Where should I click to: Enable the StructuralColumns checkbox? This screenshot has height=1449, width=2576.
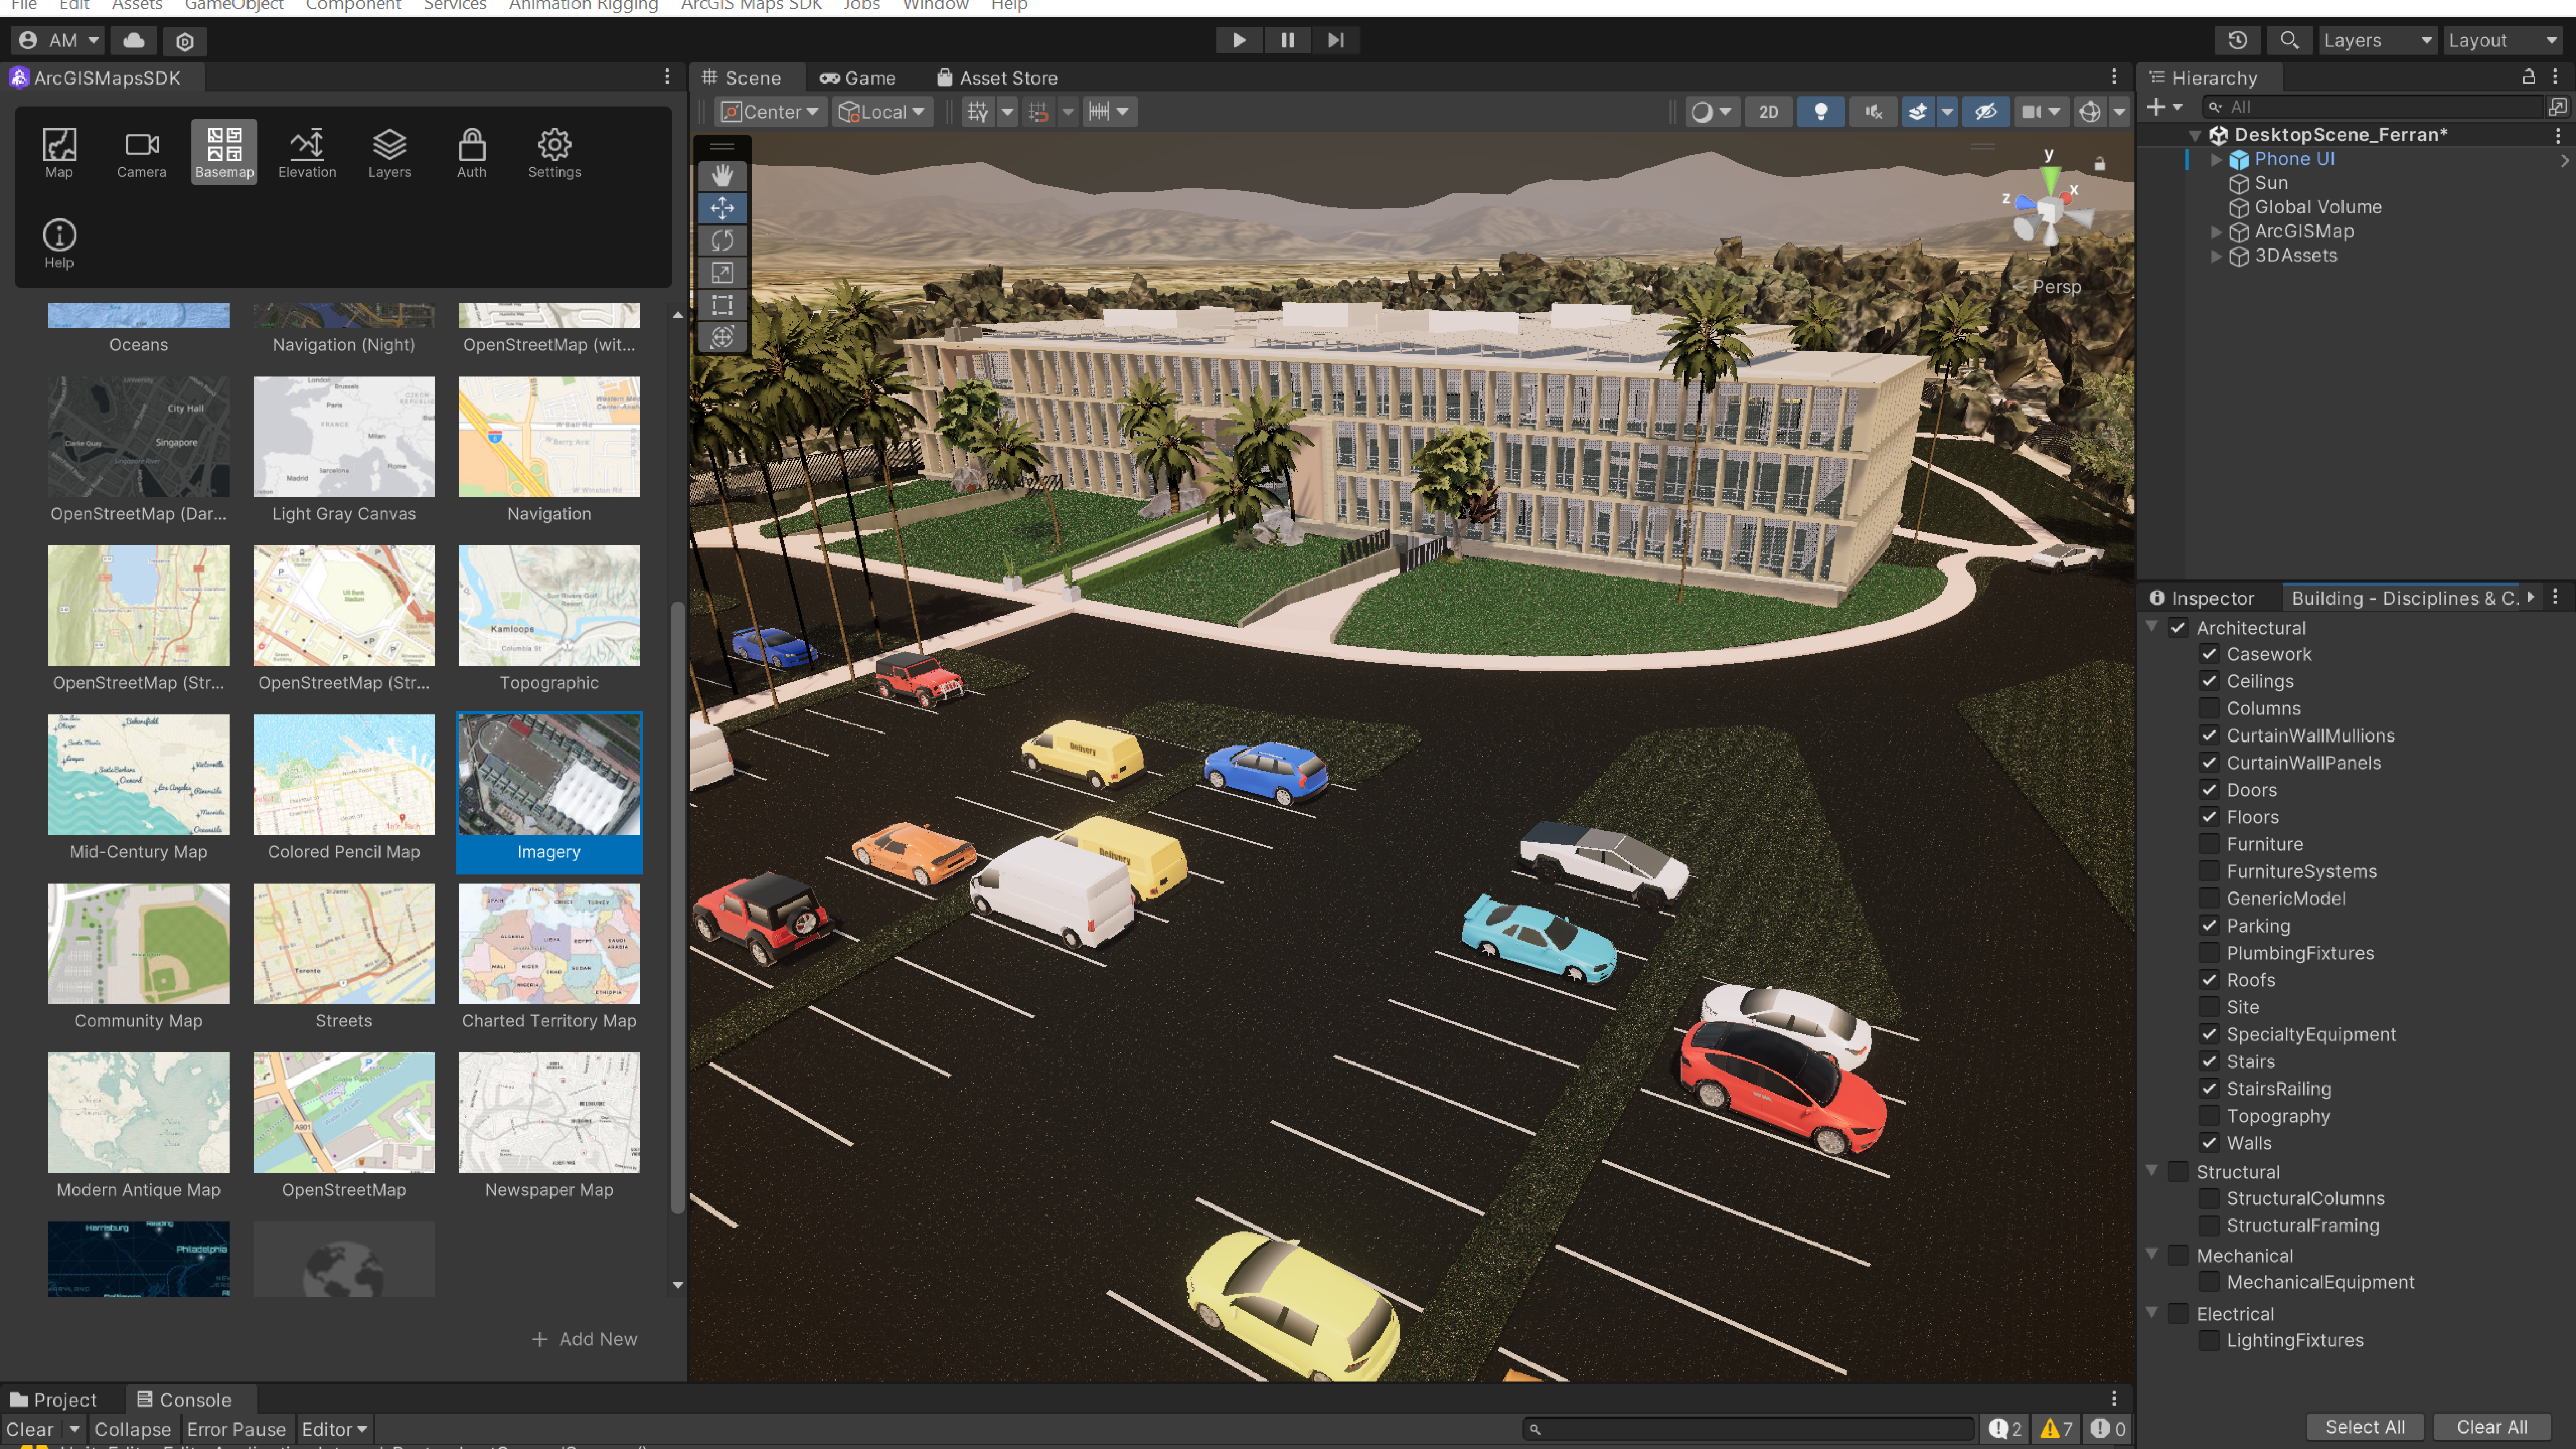[x=2209, y=1198]
